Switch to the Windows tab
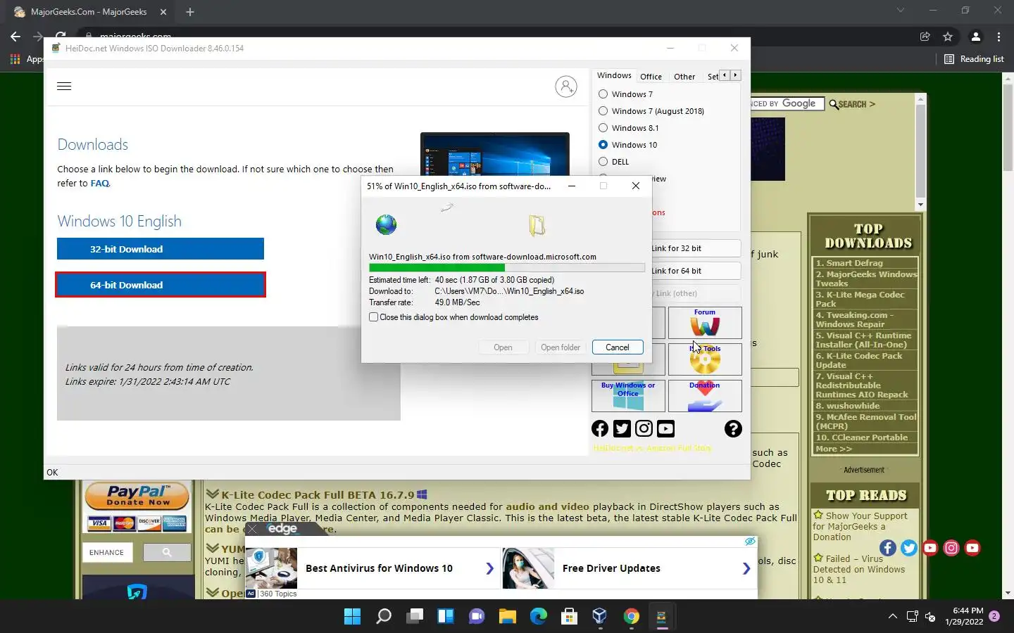 [614, 75]
